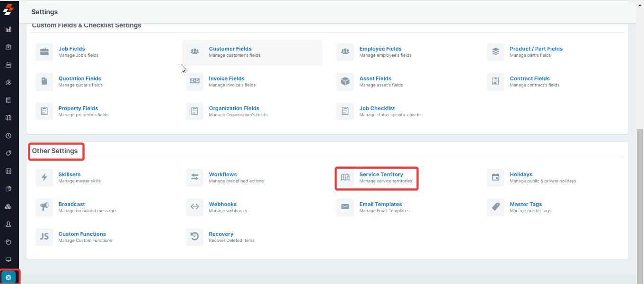The image size is (644, 284).
Task: Click the Holidays calendar icon
Action: (x=495, y=178)
